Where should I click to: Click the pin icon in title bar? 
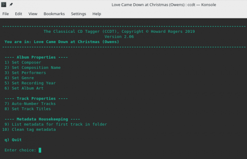click(11, 5)
